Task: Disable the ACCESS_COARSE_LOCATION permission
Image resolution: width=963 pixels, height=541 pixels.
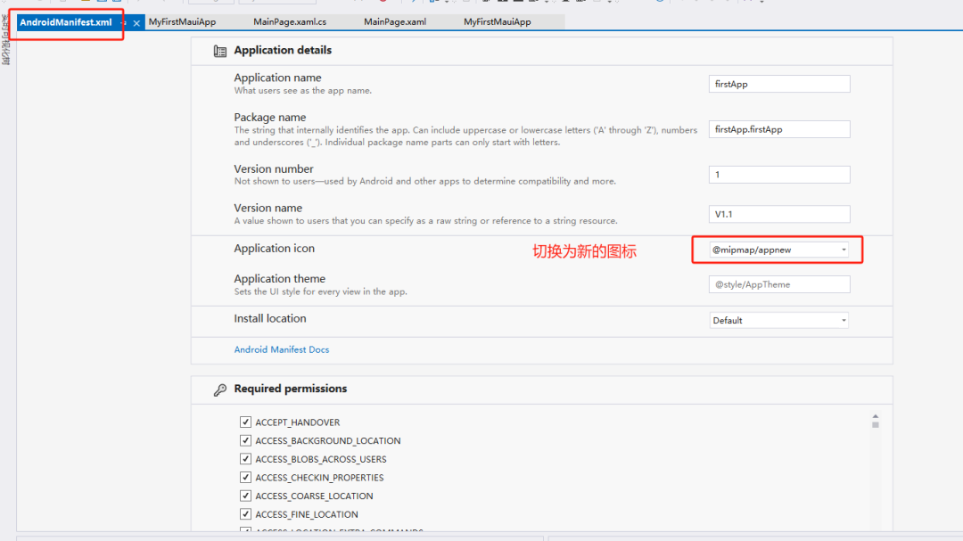Action: 245,496
